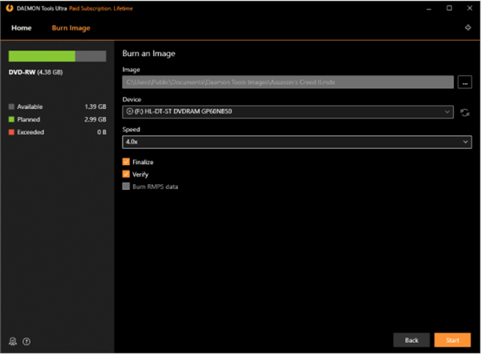Viewport: 481px width, 354px height.
Task: Click the pin icon in top right
Action: pyautogui.click(x=468, y=28)
